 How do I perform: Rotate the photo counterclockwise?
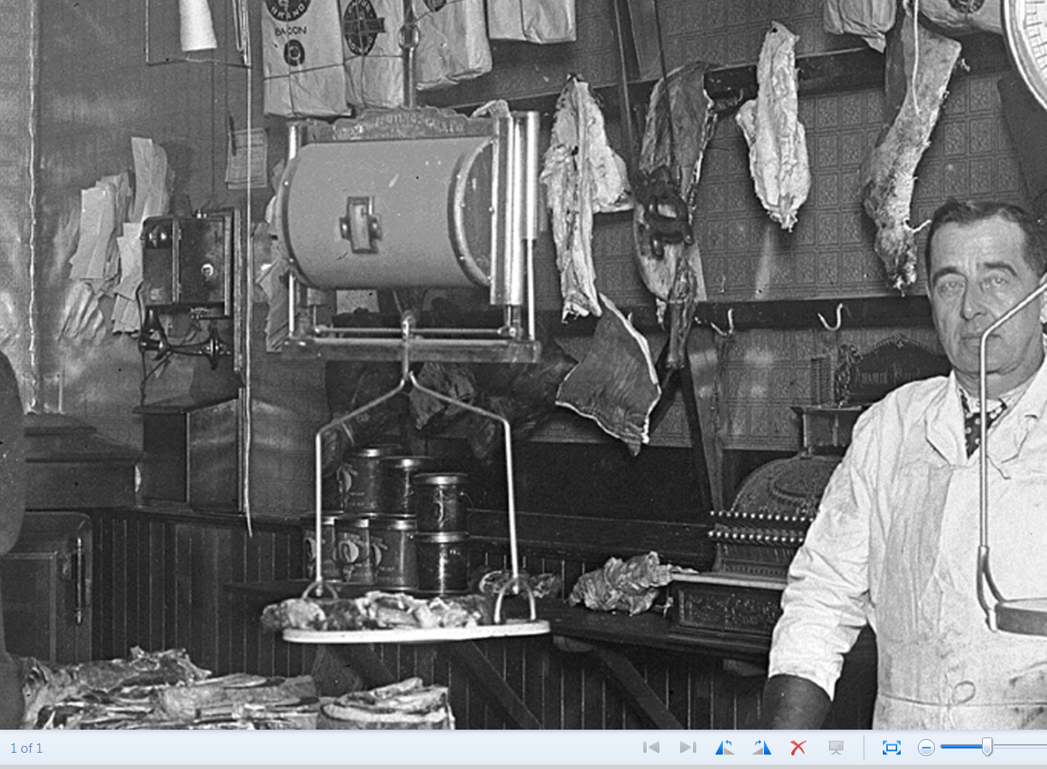pyautogui.click(x=725, y=748)
